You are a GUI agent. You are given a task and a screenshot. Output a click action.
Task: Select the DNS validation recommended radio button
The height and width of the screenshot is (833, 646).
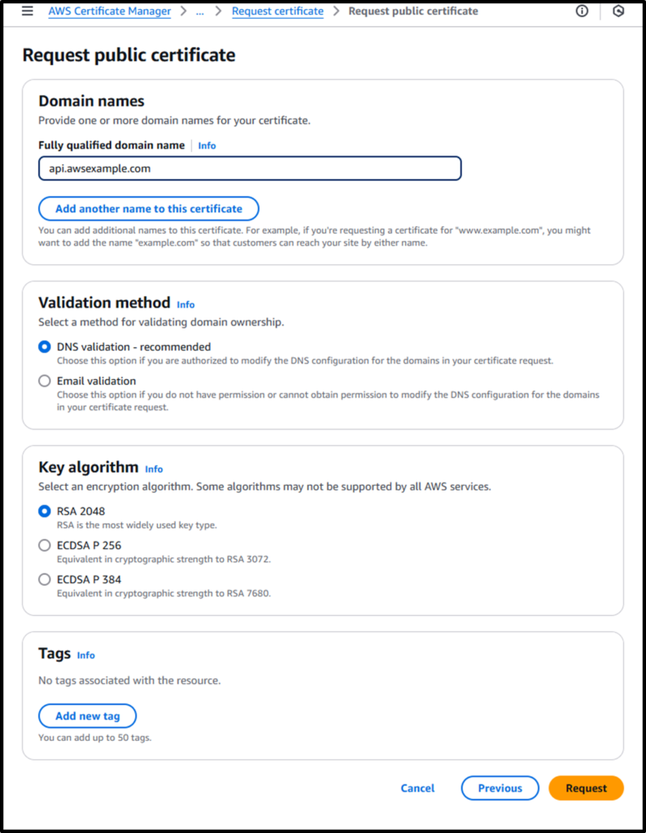pos(44,346)
